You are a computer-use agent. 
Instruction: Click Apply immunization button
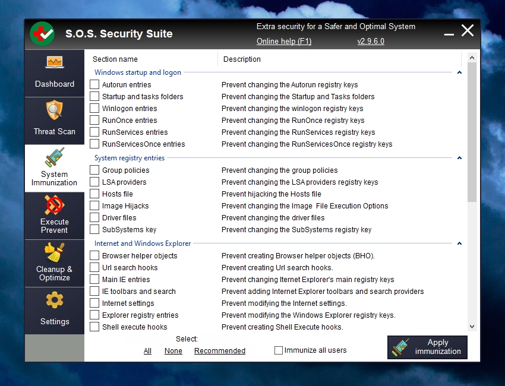pos(427,347)
